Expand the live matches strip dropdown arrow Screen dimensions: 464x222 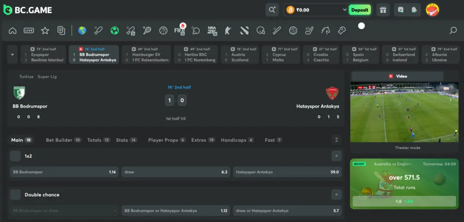tap(12, 54)
